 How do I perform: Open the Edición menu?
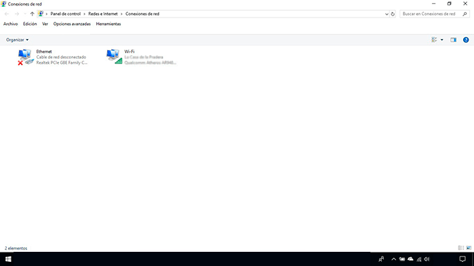point(30,24)
